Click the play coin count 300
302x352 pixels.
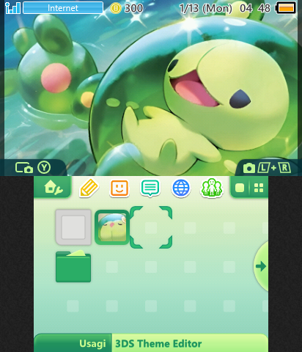[133, 8]
